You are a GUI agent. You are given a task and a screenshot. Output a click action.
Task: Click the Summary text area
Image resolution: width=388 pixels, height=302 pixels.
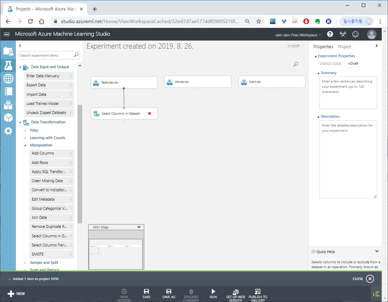tap(348, 93)
